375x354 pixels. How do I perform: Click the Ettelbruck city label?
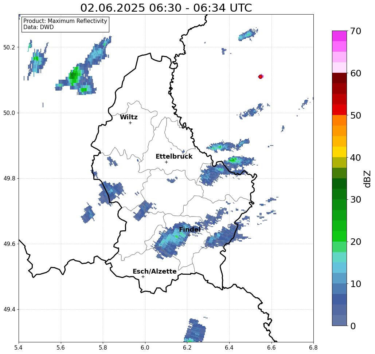(174, 156)
